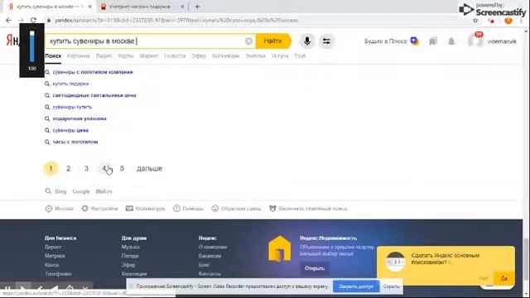Open suggestion подарочная упаковка
This screenshot has width=530, height=298.
click(79, 118)
